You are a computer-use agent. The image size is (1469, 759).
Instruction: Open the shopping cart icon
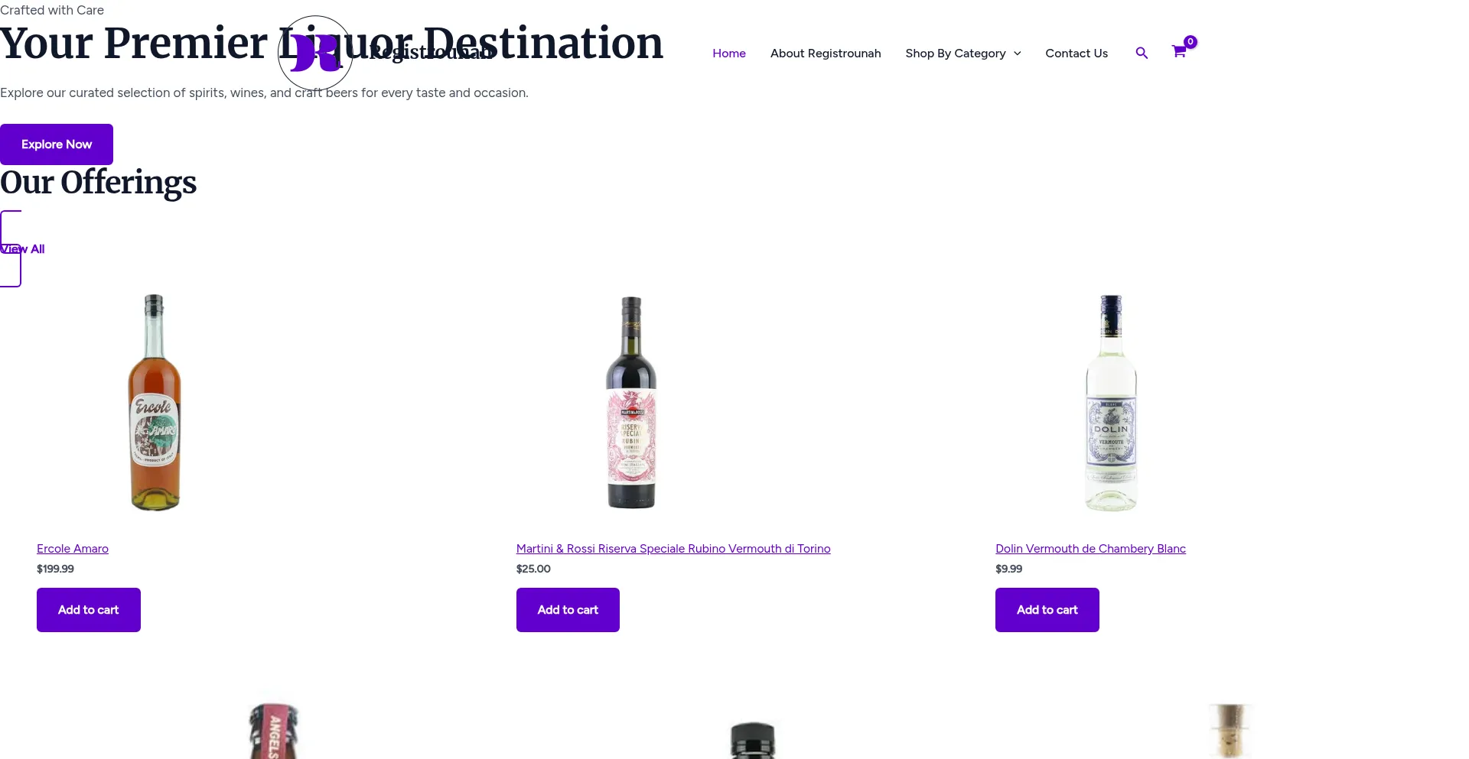(1179, 52)
